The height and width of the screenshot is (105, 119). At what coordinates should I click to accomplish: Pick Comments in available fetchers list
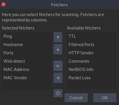pos(92,61)
